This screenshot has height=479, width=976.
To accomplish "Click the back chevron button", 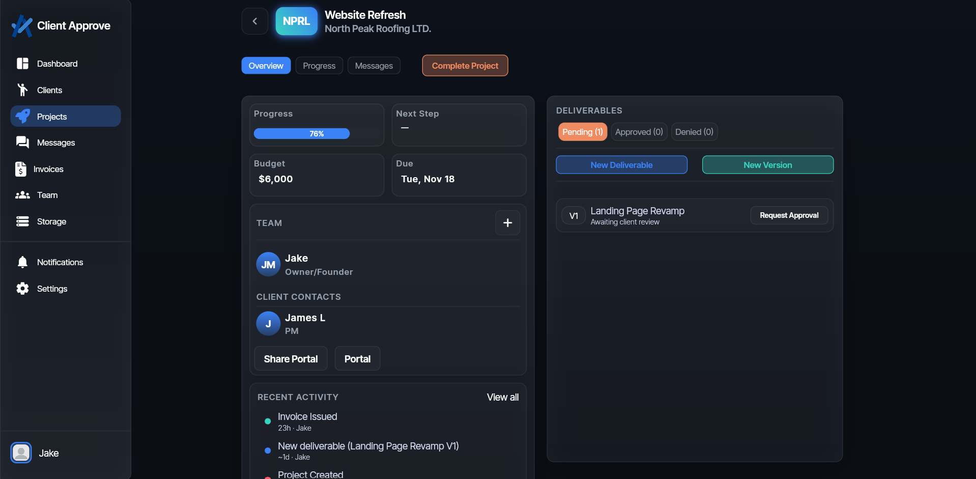I will 255,21.
